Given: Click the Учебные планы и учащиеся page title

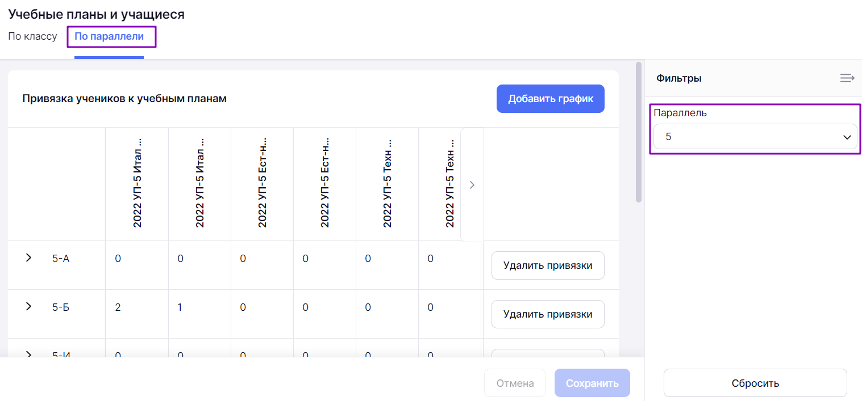Looking at the screenshot, I should coord(96,14).
